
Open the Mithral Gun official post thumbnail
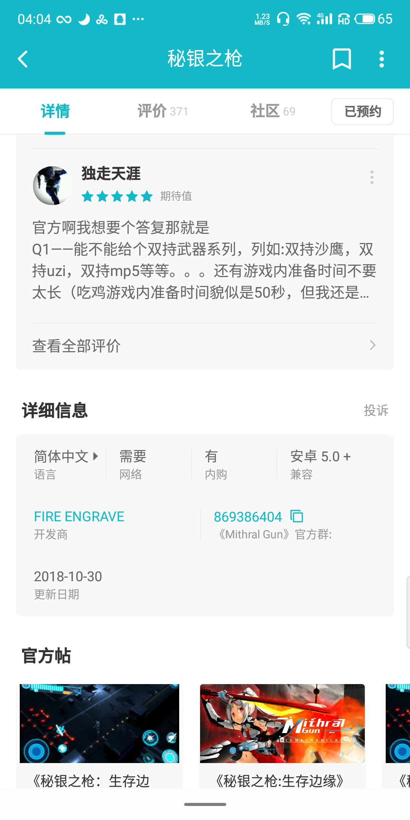tap(282, 724)
